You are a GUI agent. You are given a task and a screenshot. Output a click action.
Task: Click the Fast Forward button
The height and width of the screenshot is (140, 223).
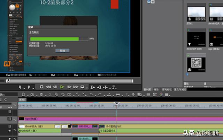pyautogui.click(x=76, y=87)
